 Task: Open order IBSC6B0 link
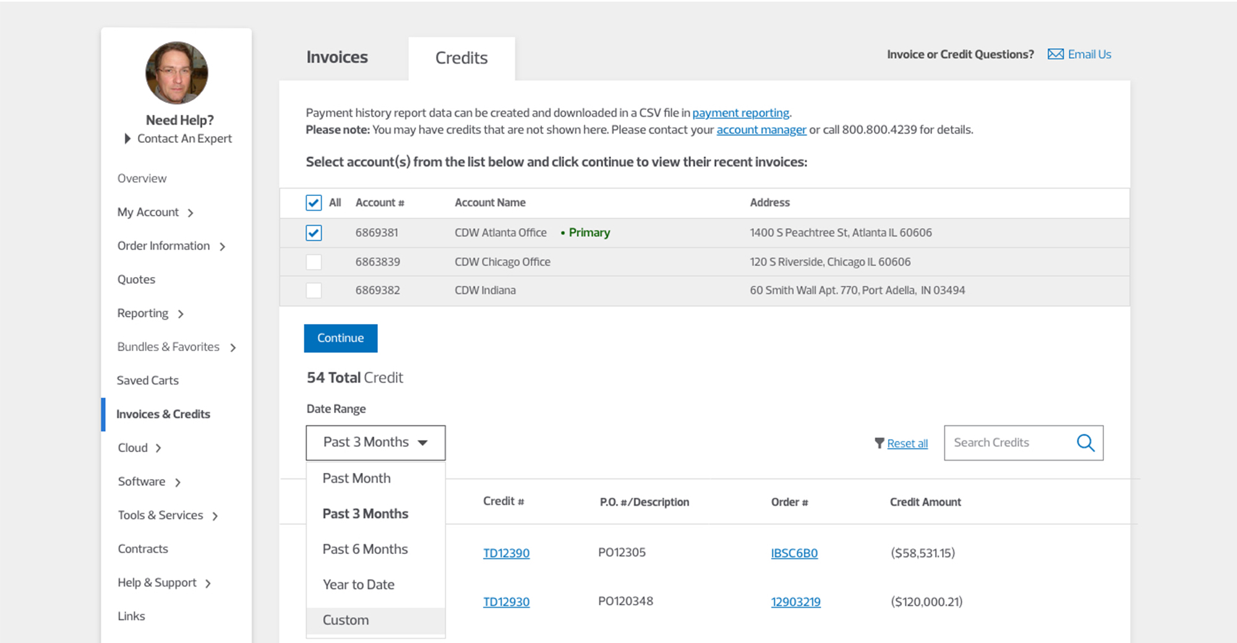(x=794, y=553)
